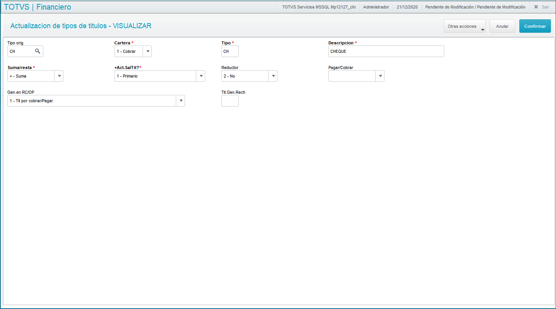Viewport: 556px width, 309px height.
Task: Click the '2 - No' Reductor value
Action: (x=229, y=76)
